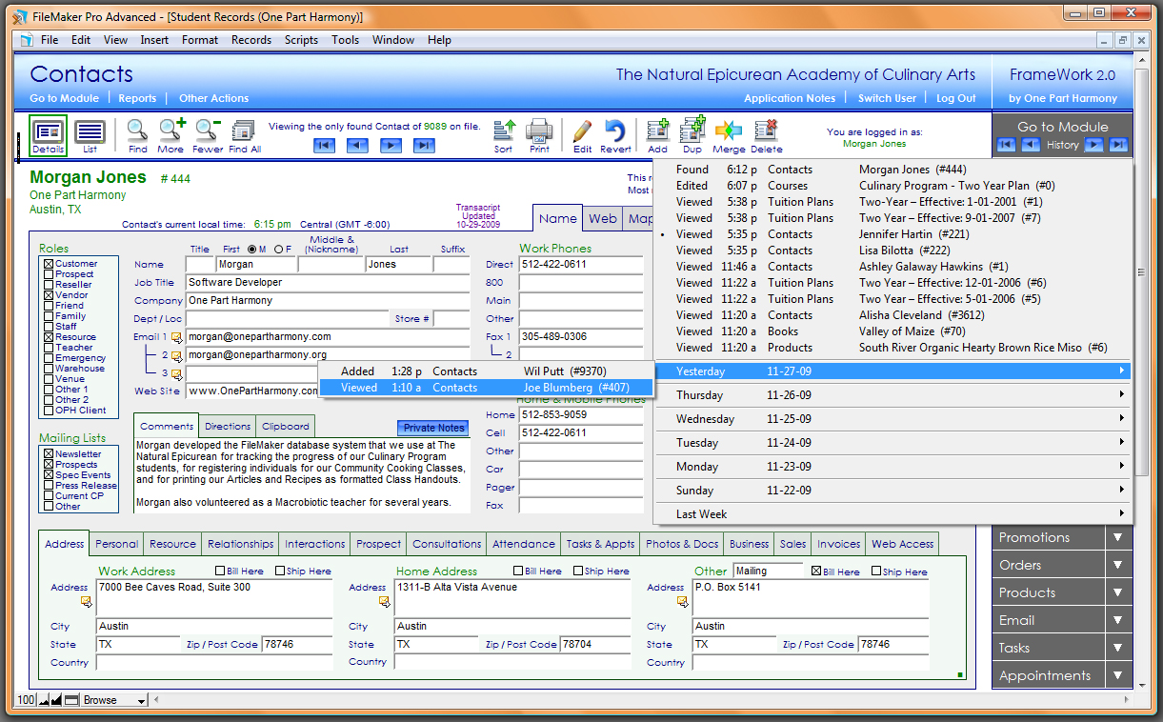Viewport: 1163px width, 722px height.
Task: Select the M gender radio button
Action: (x=251, y=250)
